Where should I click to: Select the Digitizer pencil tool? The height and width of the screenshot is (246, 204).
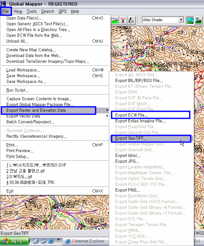[x=131, y=20]
